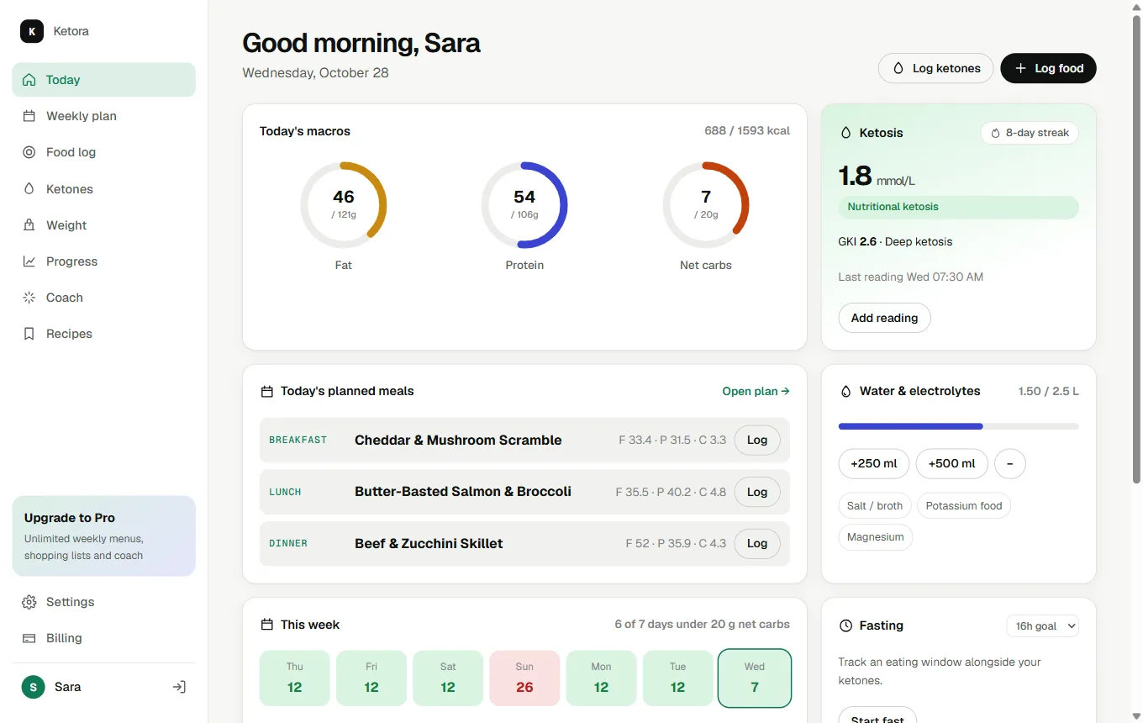Click the Log food button

click(1048, 68)
